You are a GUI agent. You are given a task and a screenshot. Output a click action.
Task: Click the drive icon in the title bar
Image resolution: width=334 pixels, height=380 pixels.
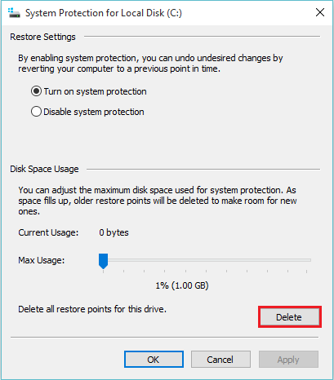14,13
